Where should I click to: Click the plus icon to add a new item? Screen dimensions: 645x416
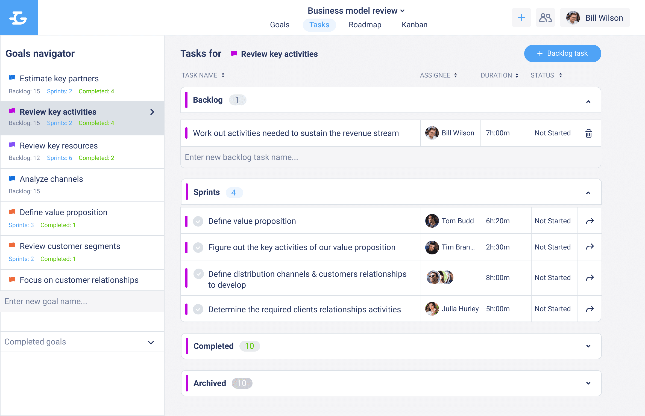[521, 17]
